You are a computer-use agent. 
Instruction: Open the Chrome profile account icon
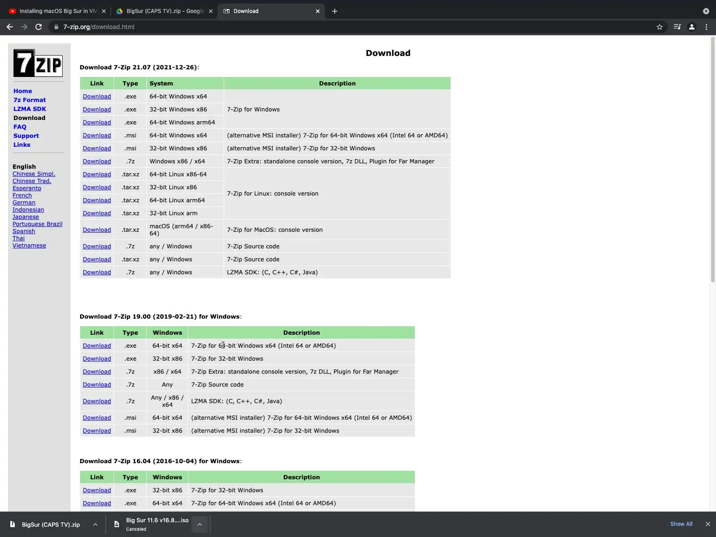point(691,27)
